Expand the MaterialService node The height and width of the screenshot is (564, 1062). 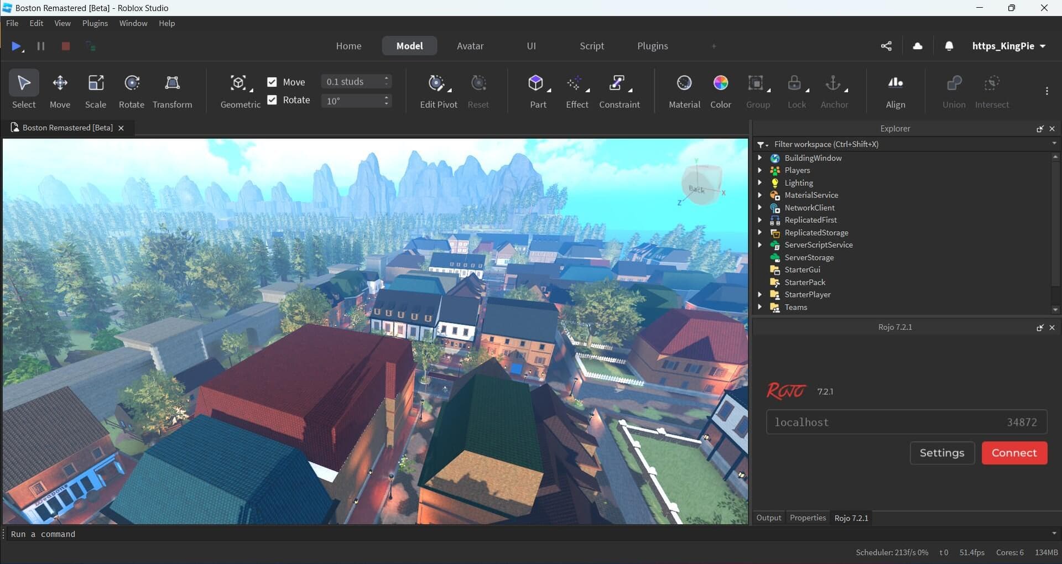click(x=760, y=195)
